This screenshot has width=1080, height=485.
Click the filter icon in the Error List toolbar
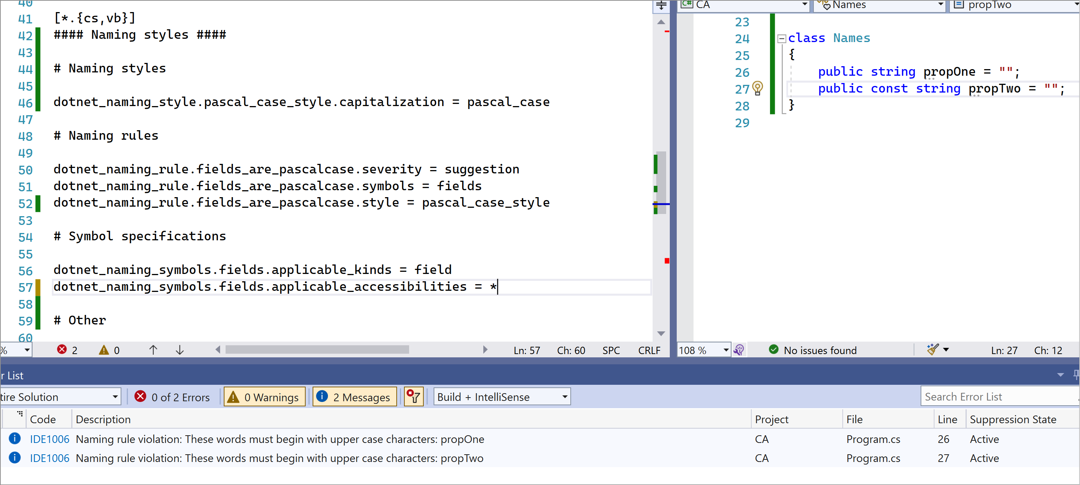coord(414,396)
